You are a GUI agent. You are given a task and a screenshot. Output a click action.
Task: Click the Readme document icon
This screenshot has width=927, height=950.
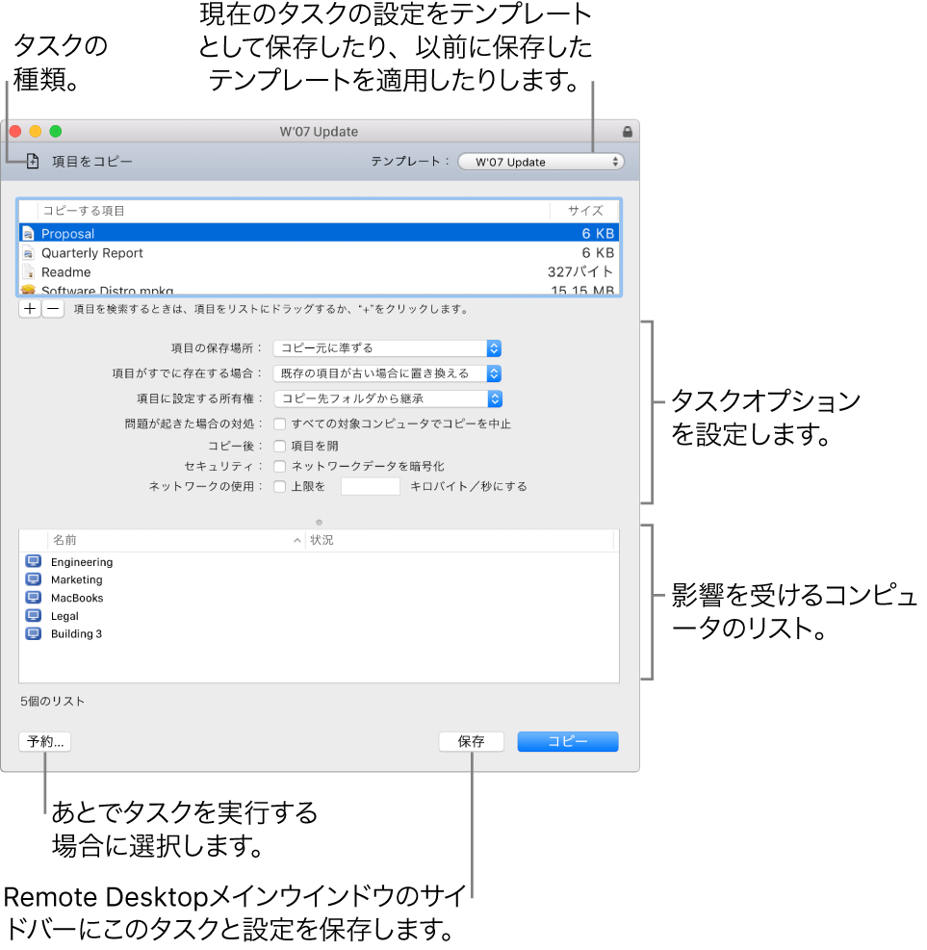tap(30, 271)
